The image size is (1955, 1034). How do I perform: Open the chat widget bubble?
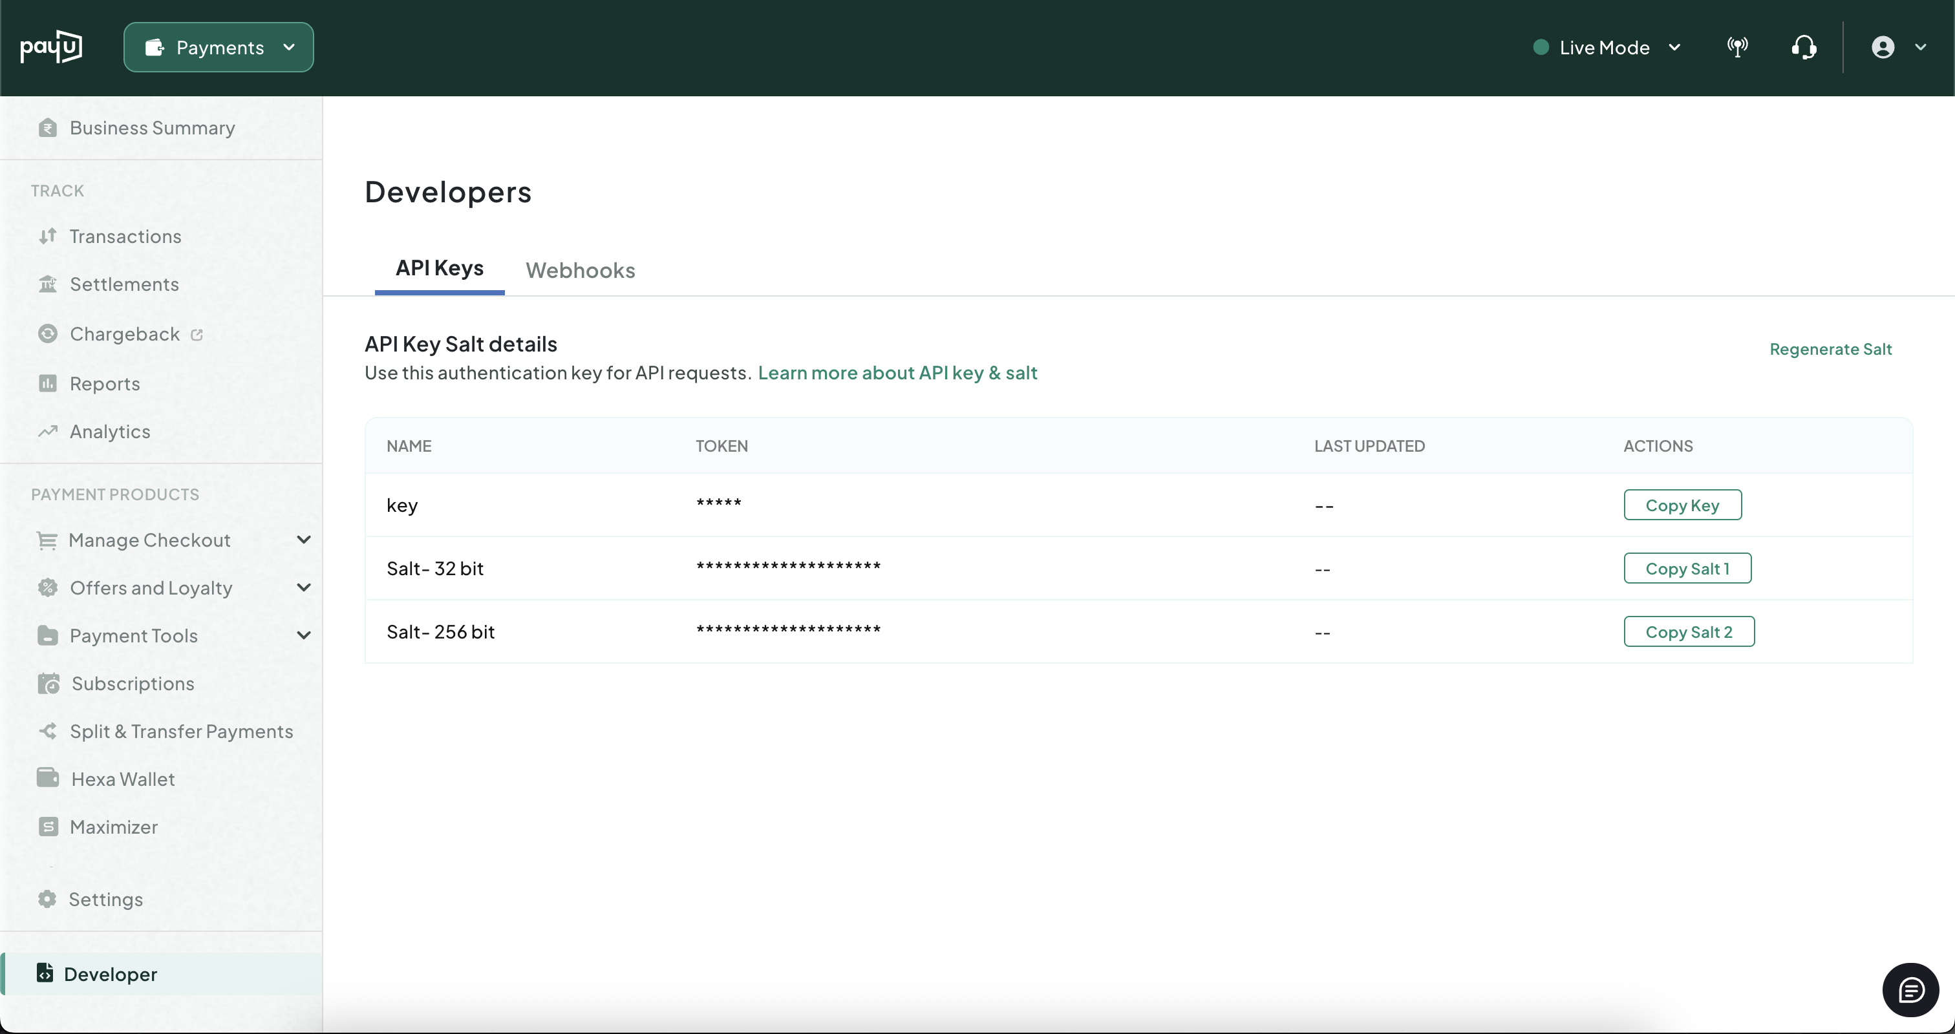click(x=1910, y=989)
